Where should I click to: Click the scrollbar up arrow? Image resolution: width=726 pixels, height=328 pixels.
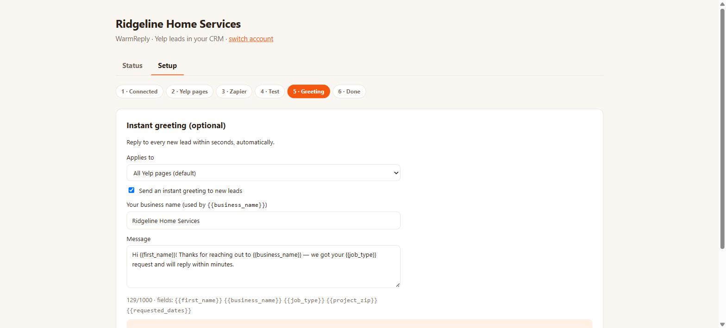(722, 3)
